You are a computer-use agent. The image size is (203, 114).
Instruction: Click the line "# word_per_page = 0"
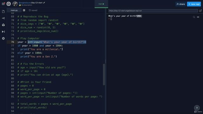[31, 89]
